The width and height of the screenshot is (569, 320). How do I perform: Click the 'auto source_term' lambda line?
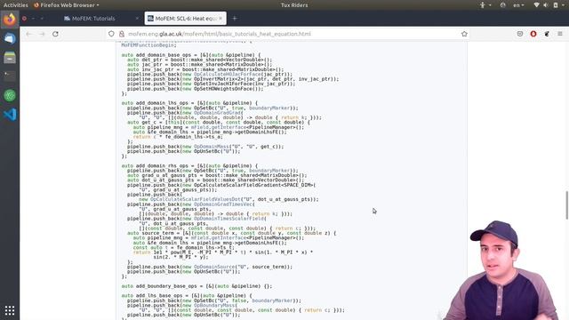pyautogui.click(x=231, y=233)
